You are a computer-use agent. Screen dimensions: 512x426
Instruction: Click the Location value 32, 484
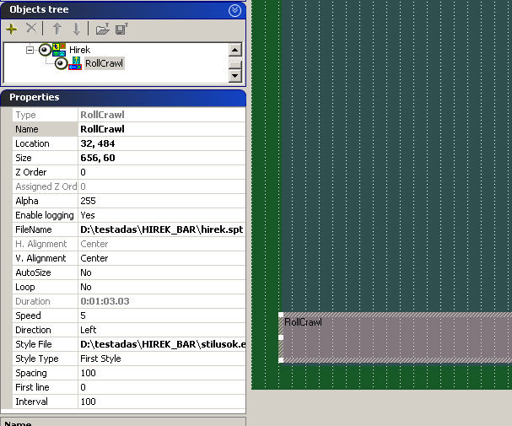coord(162,143)
